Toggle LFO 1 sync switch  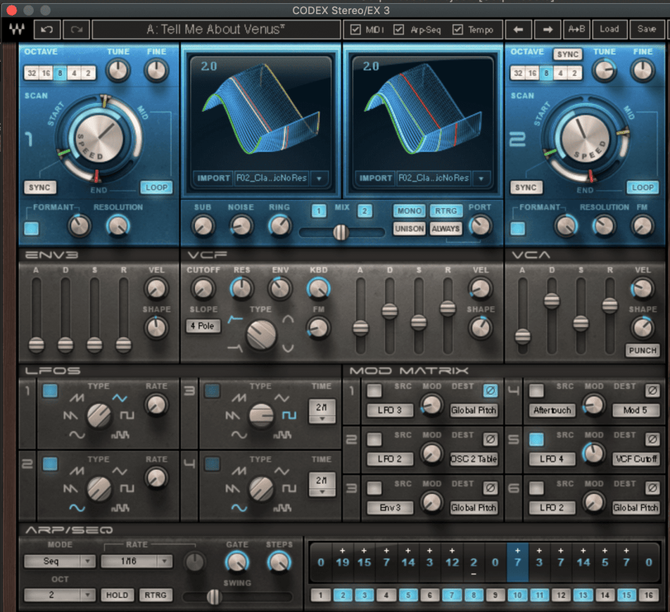[50, 391]
